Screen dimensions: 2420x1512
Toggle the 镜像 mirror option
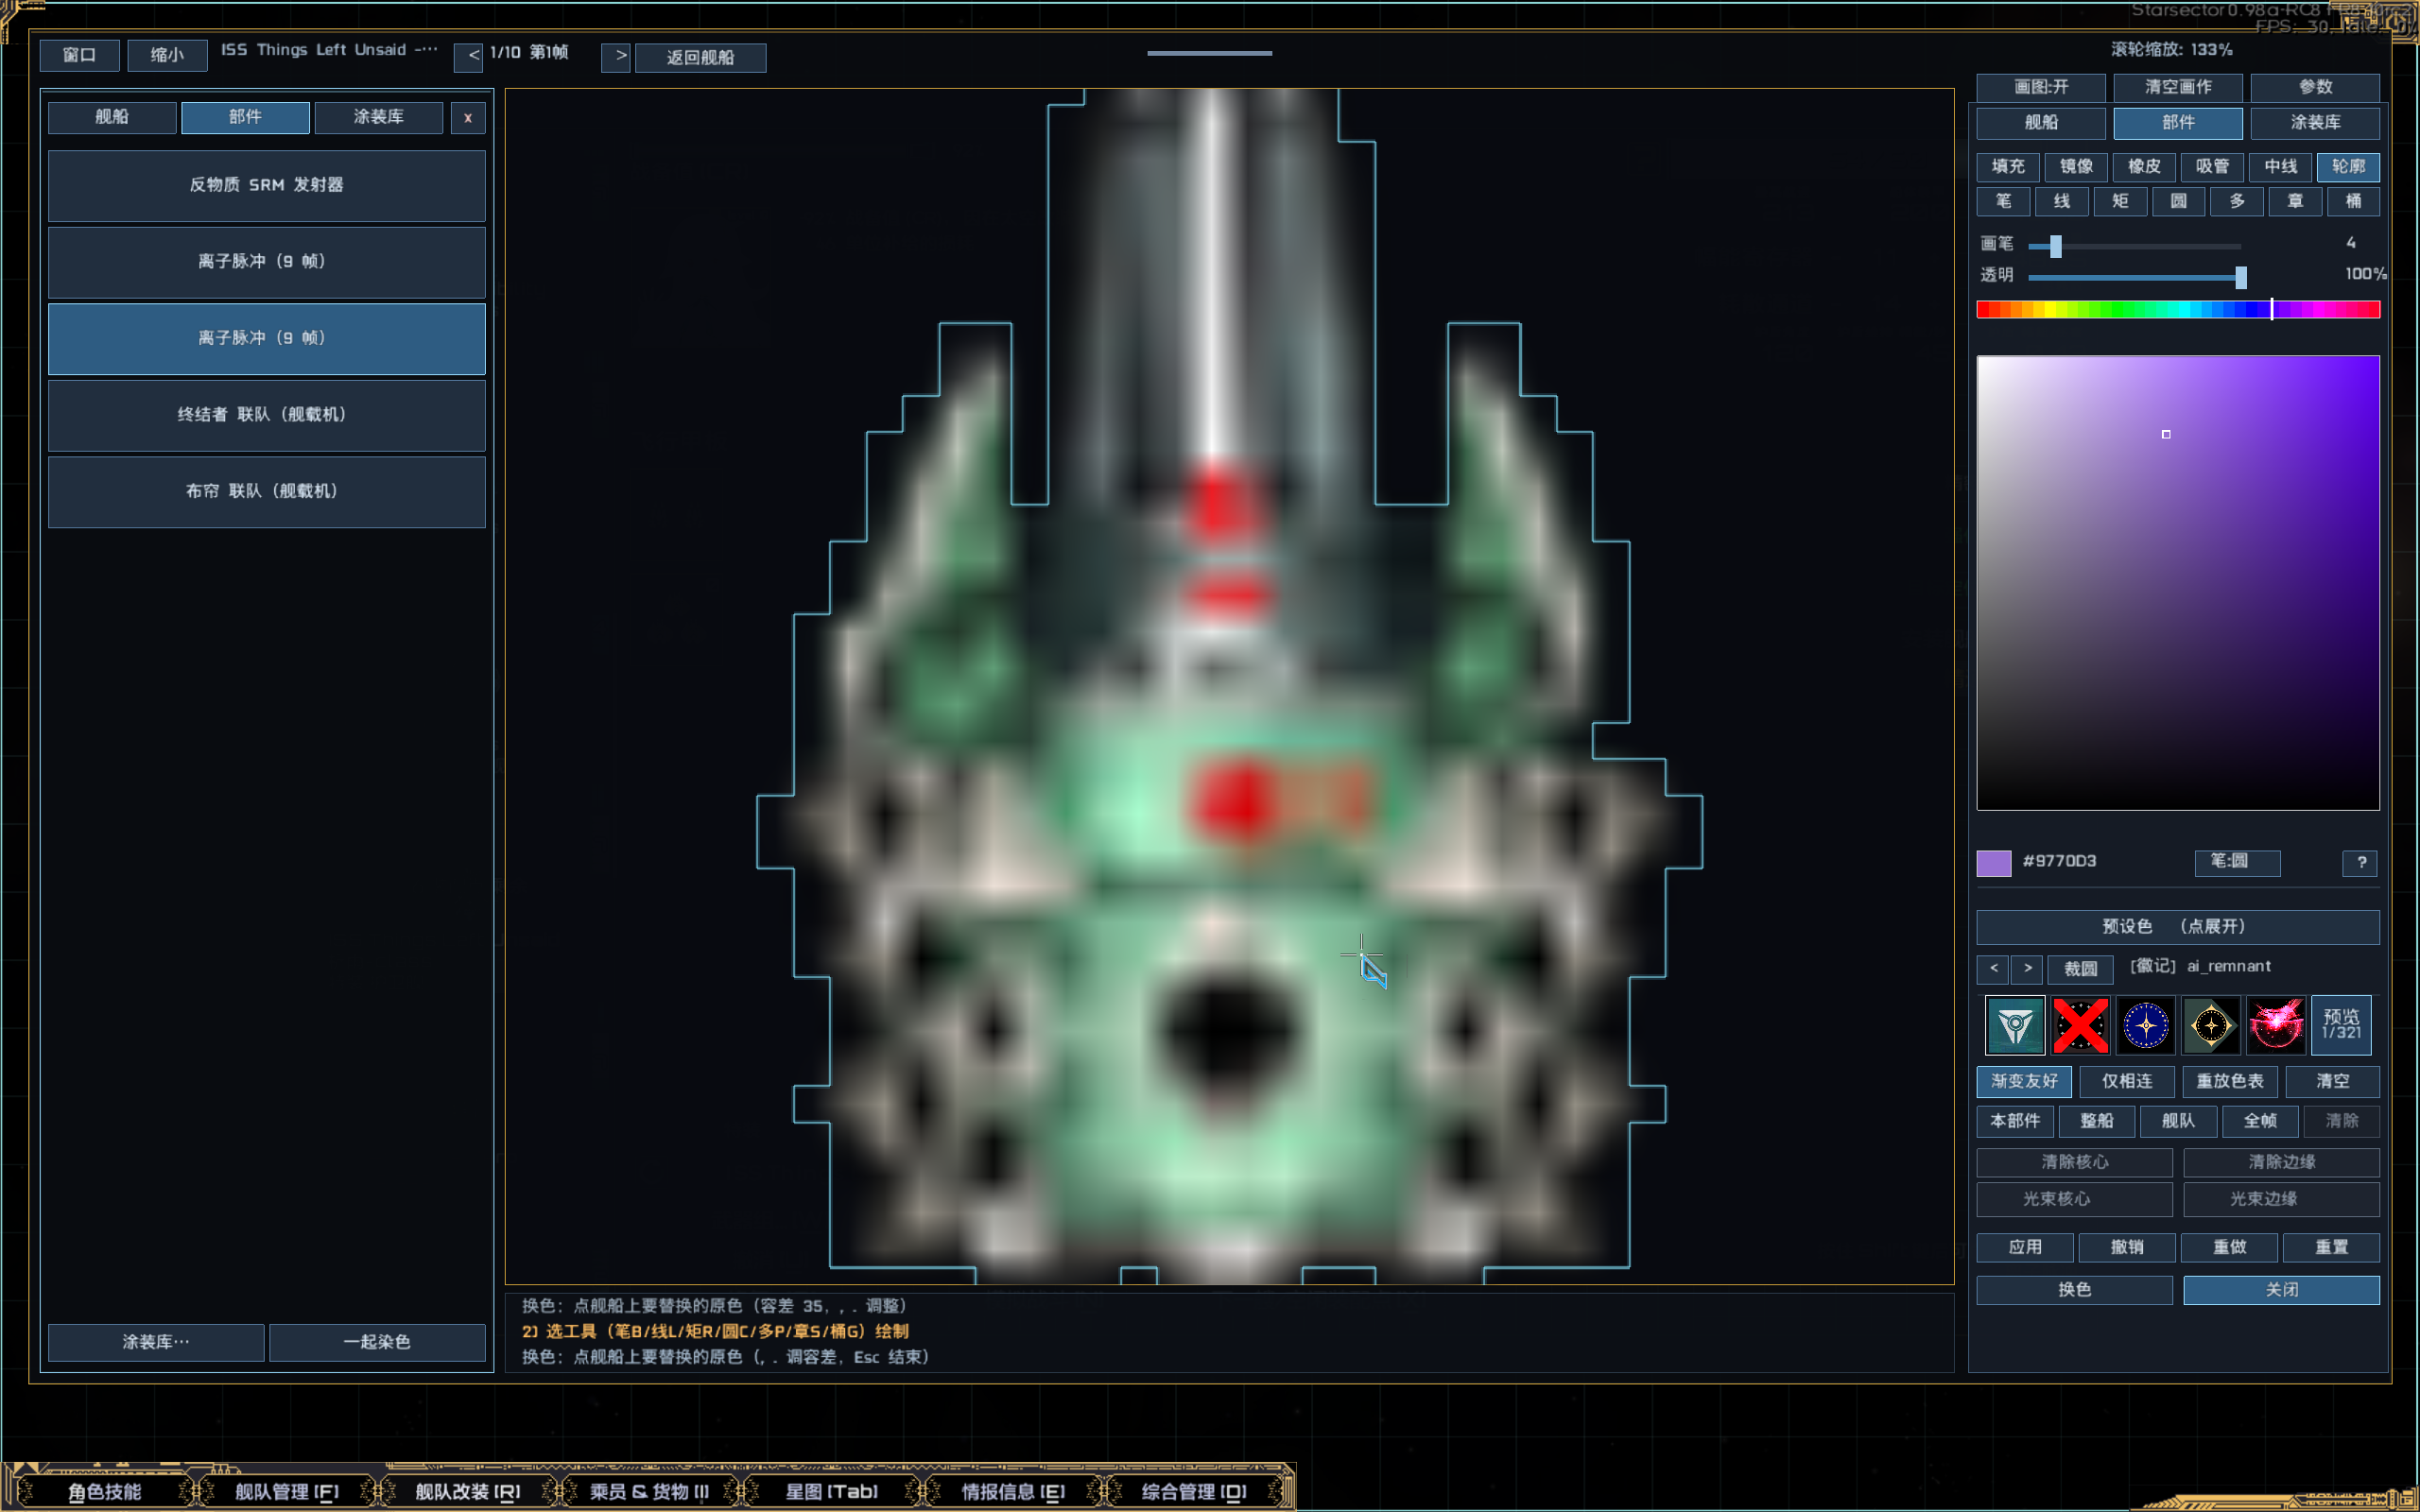(2076, 166)
